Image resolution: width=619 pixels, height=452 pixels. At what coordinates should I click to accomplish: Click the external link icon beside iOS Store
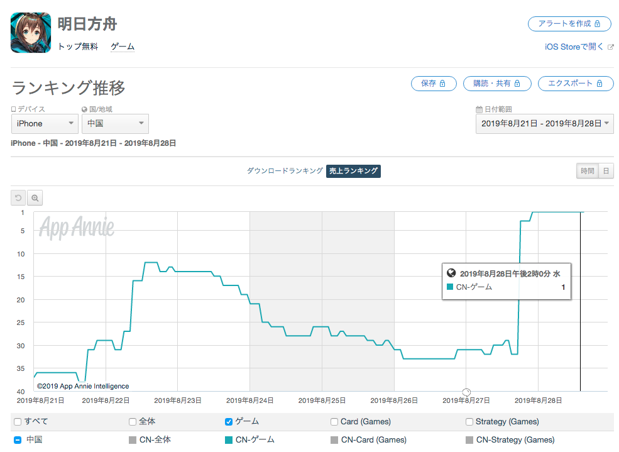tap(610, 47)
